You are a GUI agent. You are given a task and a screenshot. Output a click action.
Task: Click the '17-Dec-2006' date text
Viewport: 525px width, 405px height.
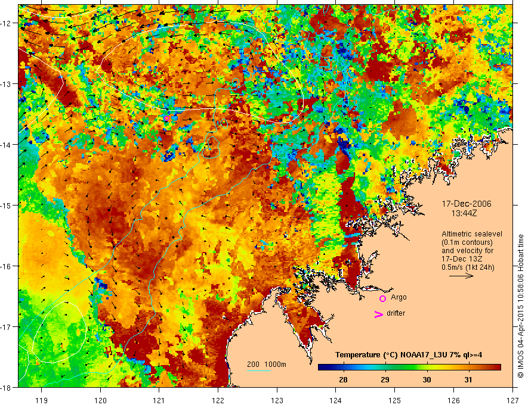(x=467, y=204)
